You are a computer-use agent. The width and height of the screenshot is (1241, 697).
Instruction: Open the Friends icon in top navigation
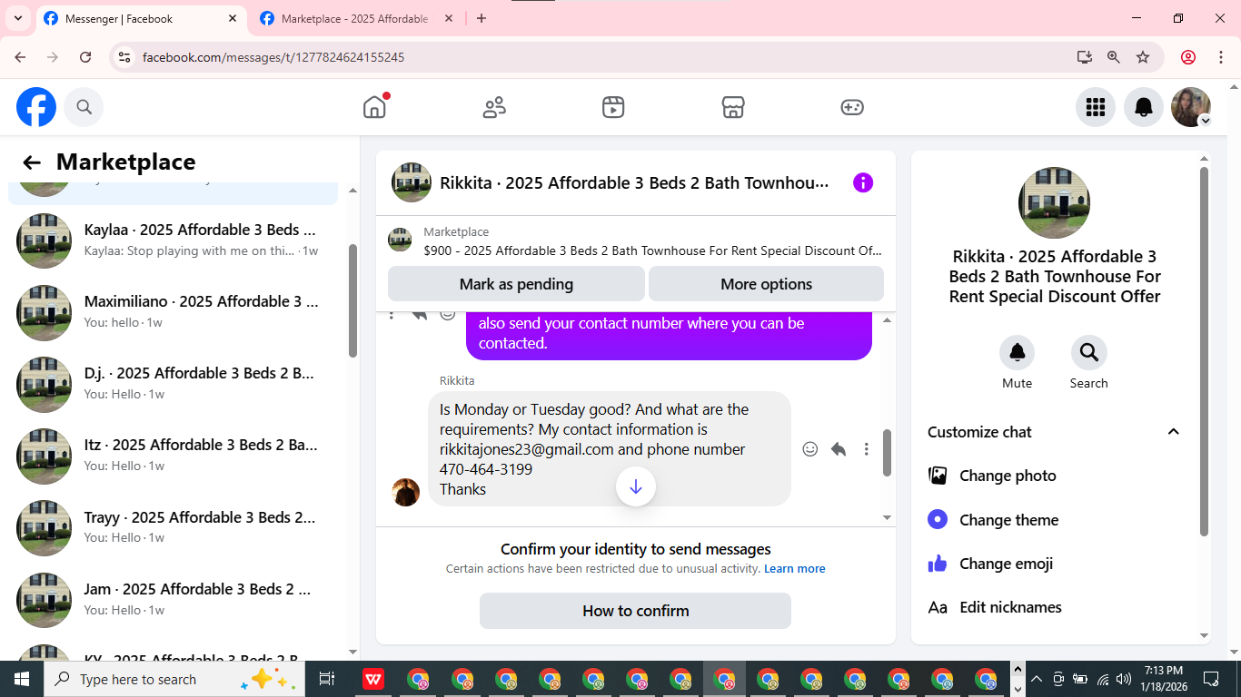tap(494, 107)
